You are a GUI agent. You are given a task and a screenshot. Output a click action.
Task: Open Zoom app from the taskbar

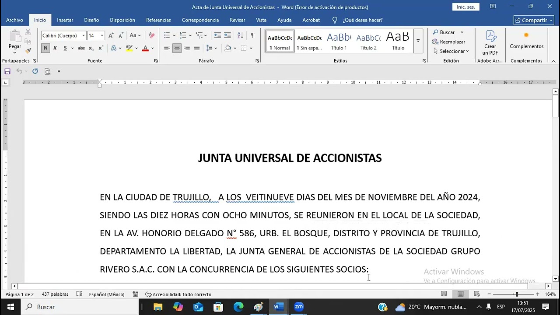pos(299,307)
